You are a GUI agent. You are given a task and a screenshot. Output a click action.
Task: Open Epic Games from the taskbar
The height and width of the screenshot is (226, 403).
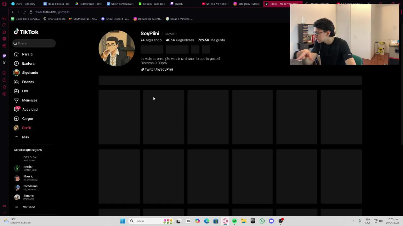pyautogui.click(x=253, y=221)
